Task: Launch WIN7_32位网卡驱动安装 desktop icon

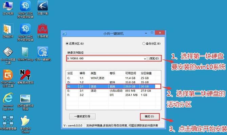Action: click(x=25, y=9)
